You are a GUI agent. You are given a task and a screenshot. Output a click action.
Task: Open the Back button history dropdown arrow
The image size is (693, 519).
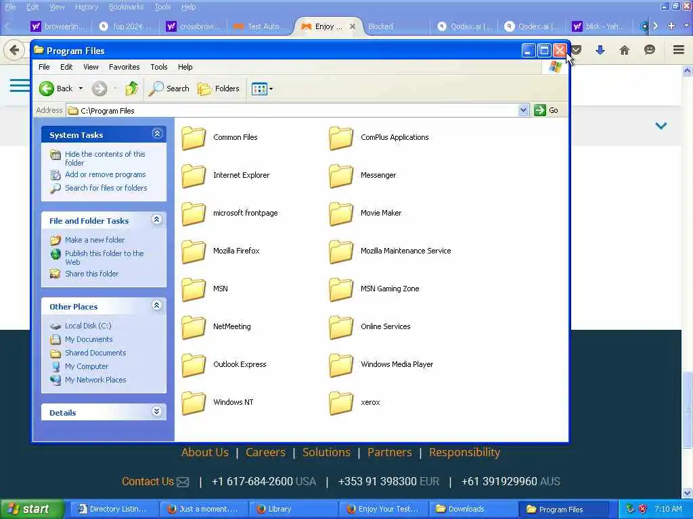pyautogui.click(x=81, y=89)
